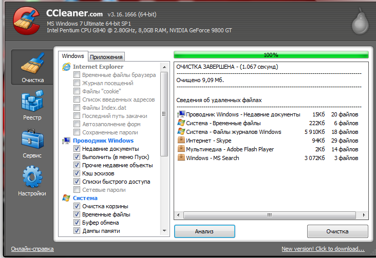Click the CCleaner logo in the header
The height and width of the screenshot is (258, 376).
(26, 21)
